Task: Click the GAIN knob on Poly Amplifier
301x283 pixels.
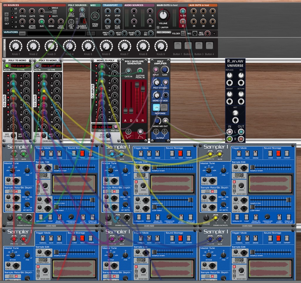Action: [165, 70]
